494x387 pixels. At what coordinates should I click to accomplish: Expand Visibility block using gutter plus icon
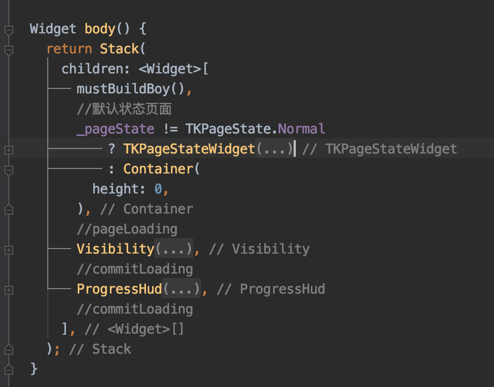tap(8, 250)
